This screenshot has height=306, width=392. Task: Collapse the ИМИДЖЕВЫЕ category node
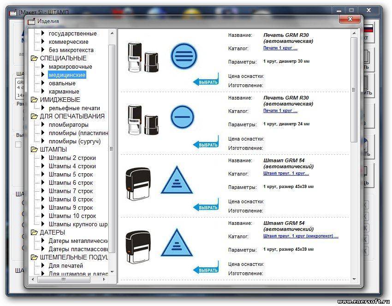click(x=34, y=100)
